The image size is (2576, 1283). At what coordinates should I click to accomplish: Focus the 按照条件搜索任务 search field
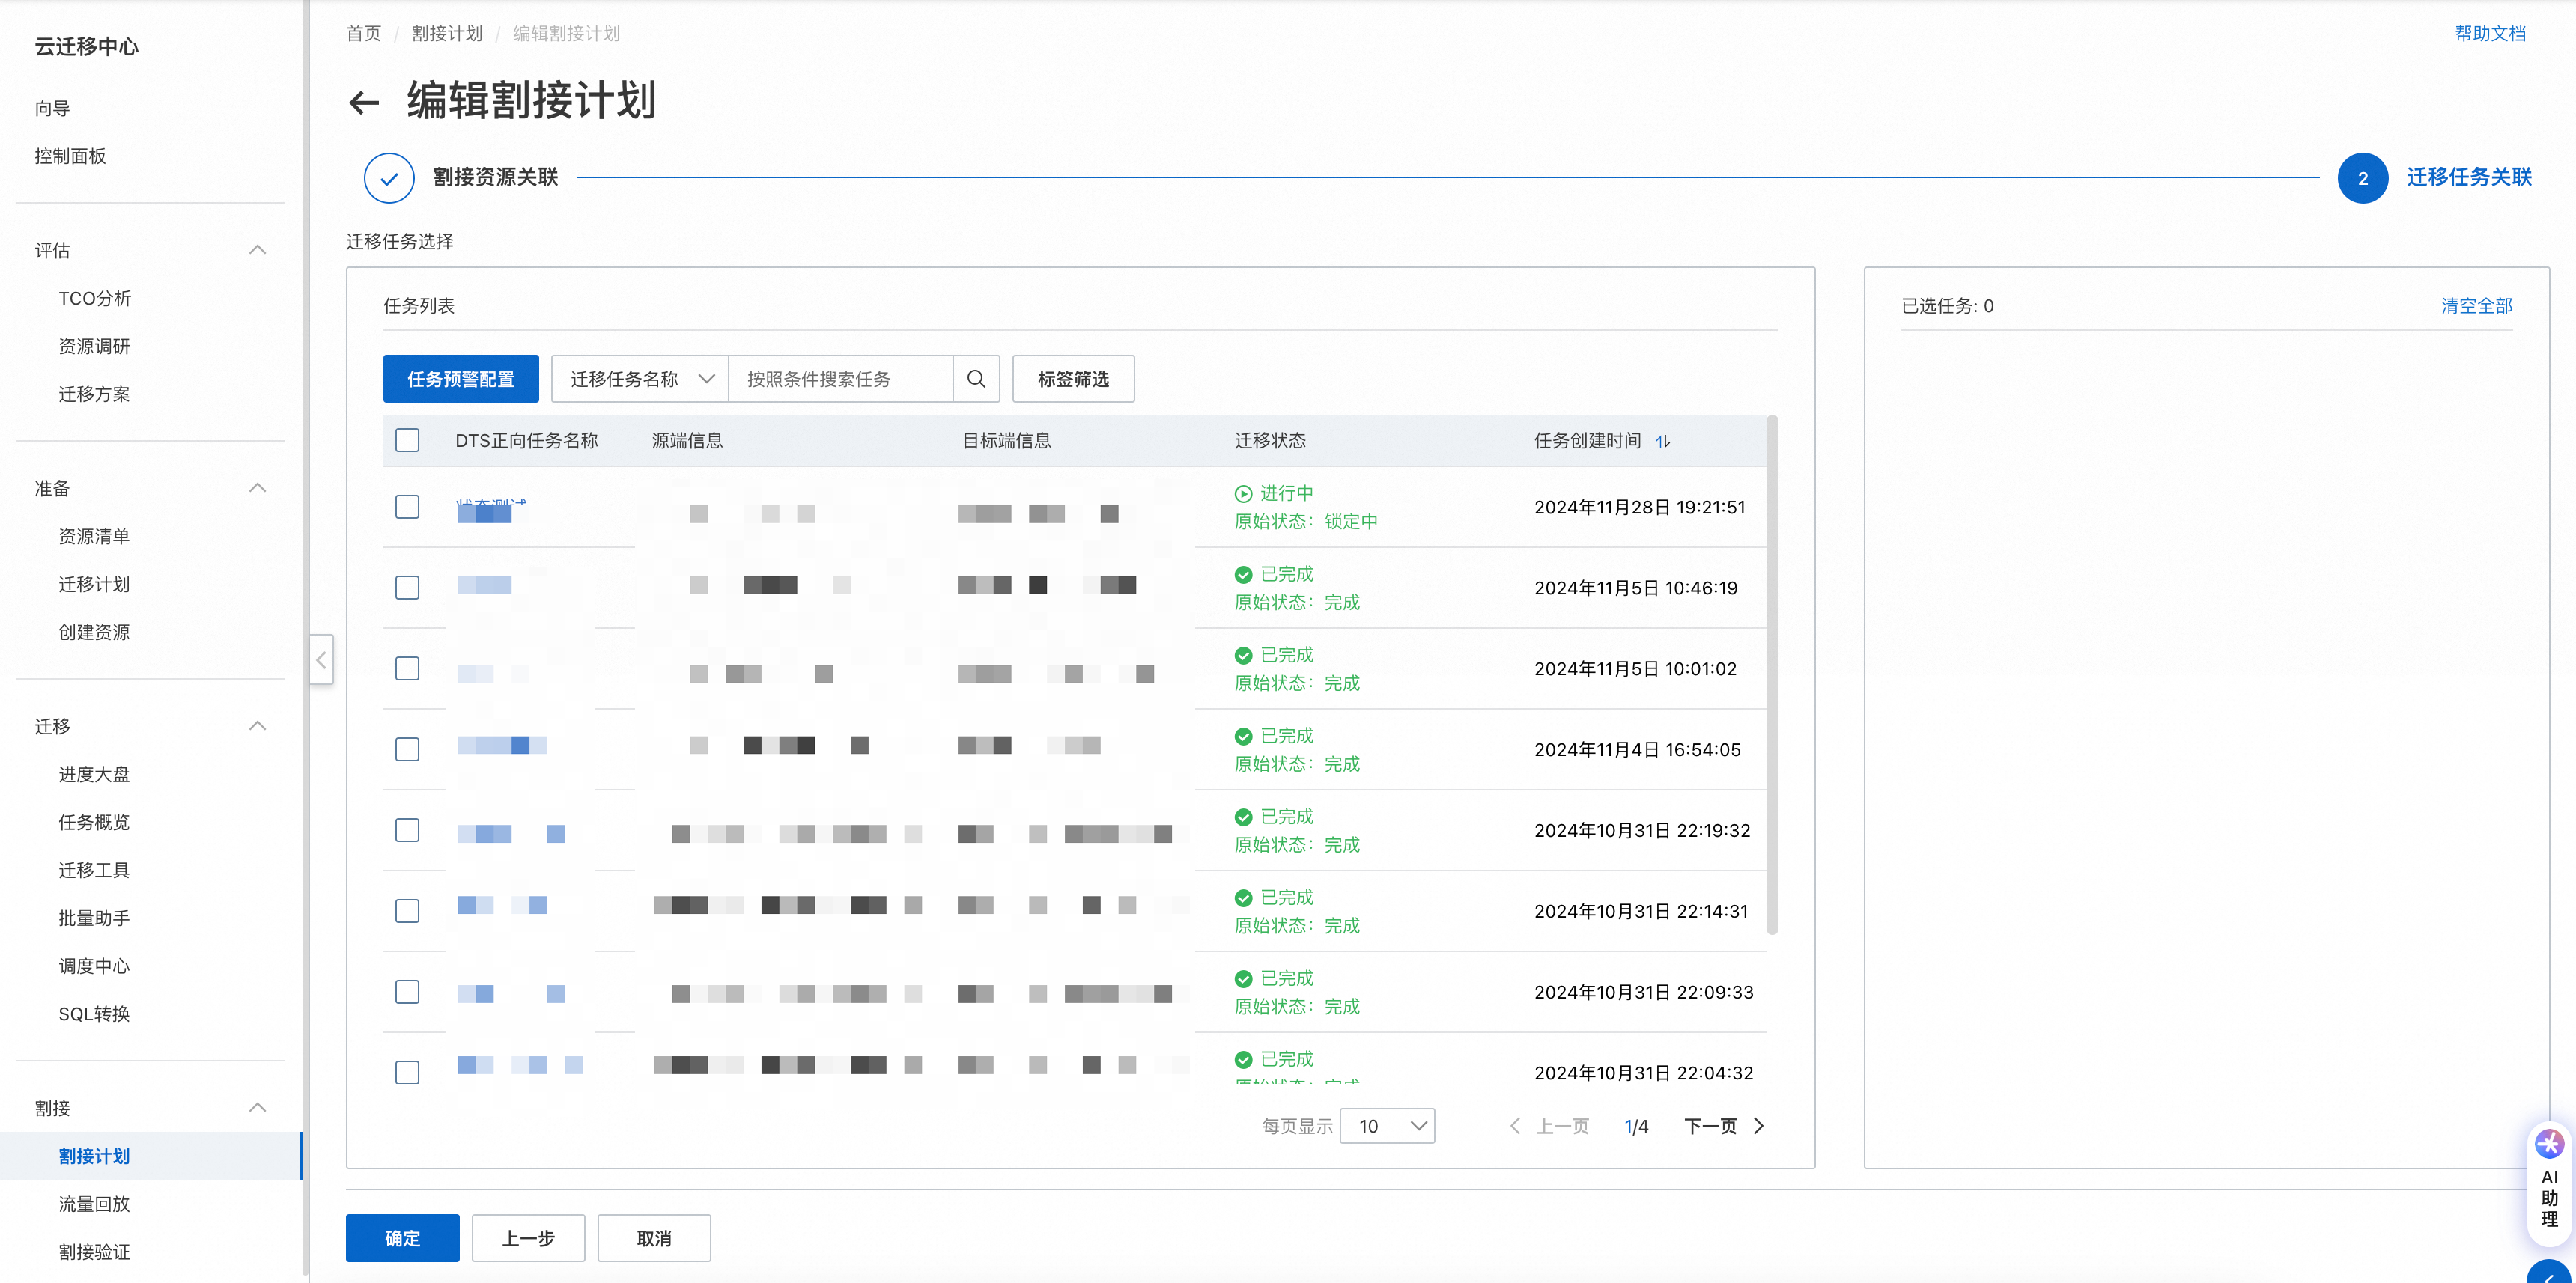pyautogui.click(x=840, y=379)
